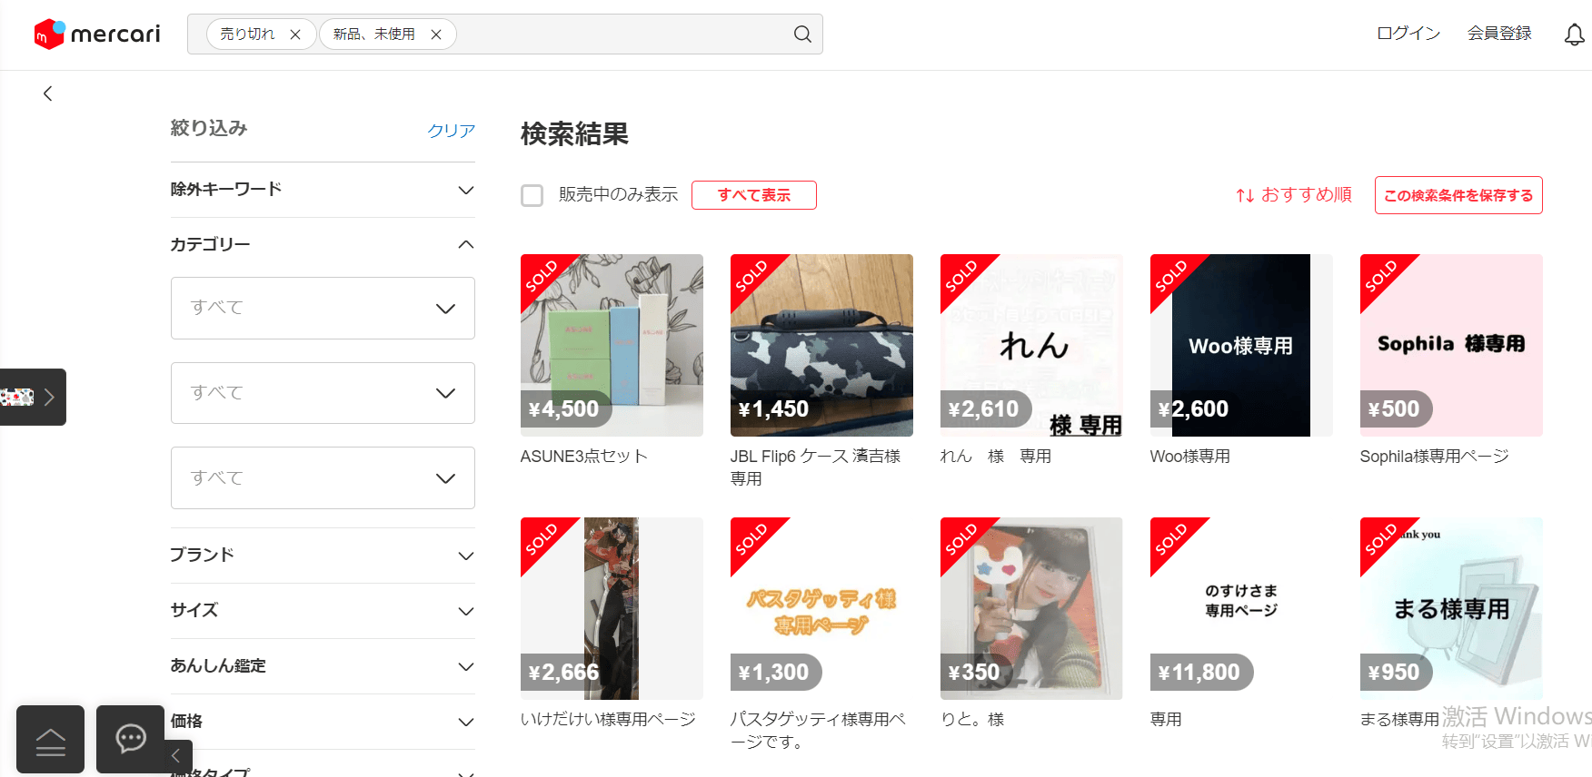
Task: Click the すべて表示 button
Action: 754,195
